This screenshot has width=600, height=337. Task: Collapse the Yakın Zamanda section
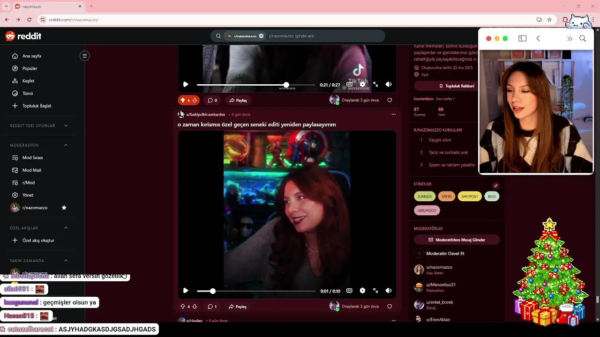tap(66, 260)
